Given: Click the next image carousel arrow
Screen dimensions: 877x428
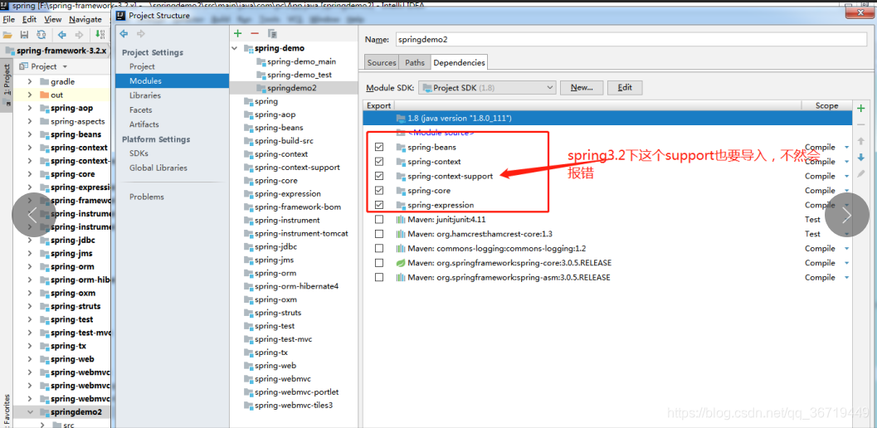Looking at the screenshot, I should (x=847, y=215).
